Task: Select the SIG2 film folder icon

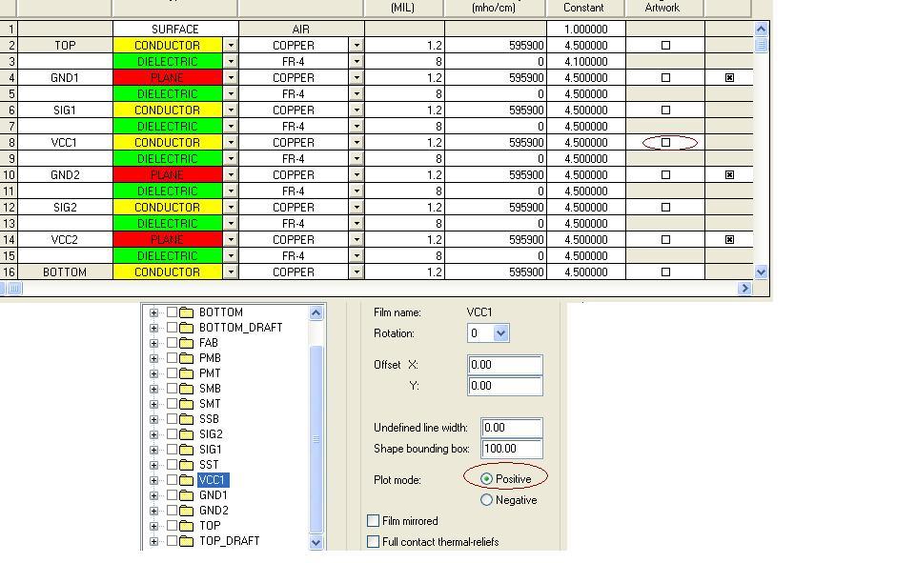Action: point(187,434)
